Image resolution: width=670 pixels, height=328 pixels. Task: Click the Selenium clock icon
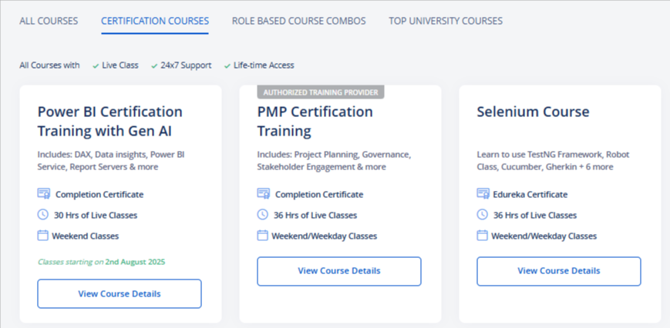[x=482, y=215]
